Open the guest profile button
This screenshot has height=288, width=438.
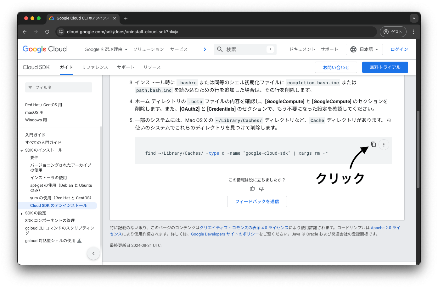click(393, 32)
